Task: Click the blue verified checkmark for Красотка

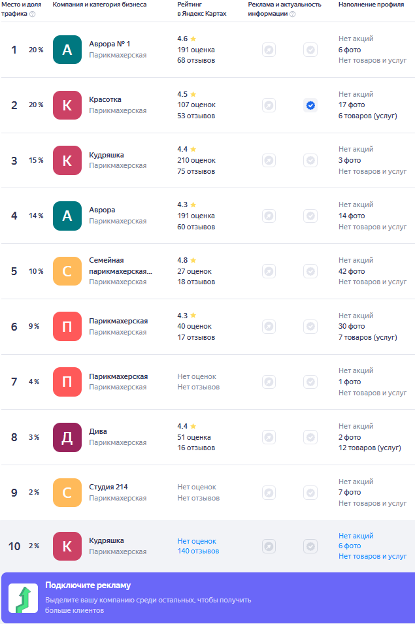Action: click(x=310, y=105)
